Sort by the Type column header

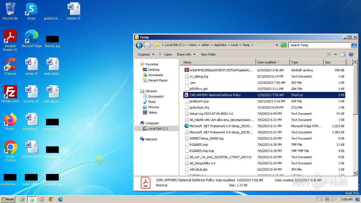click(307, 62)
